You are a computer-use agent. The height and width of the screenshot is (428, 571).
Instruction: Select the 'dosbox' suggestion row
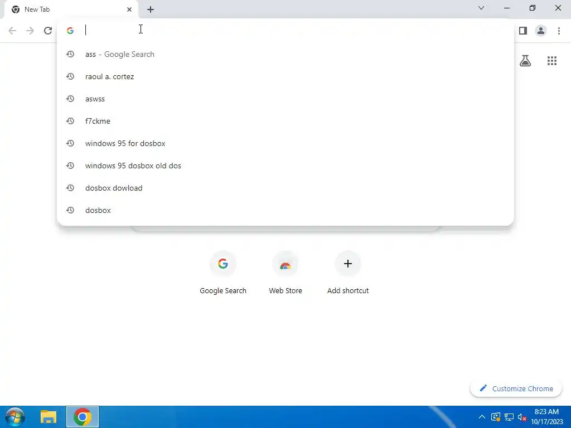coord(285,210)
